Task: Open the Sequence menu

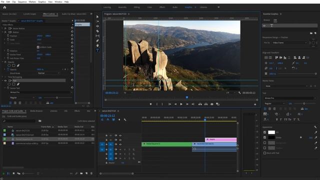Action: coord(22,2)
